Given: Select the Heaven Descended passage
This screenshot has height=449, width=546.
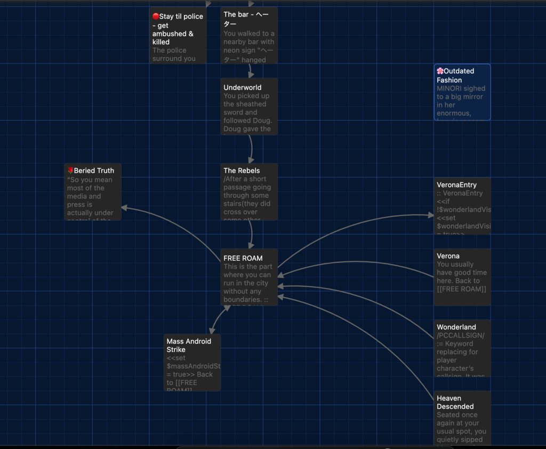Looking at the screenshot, I should point(462,419).
